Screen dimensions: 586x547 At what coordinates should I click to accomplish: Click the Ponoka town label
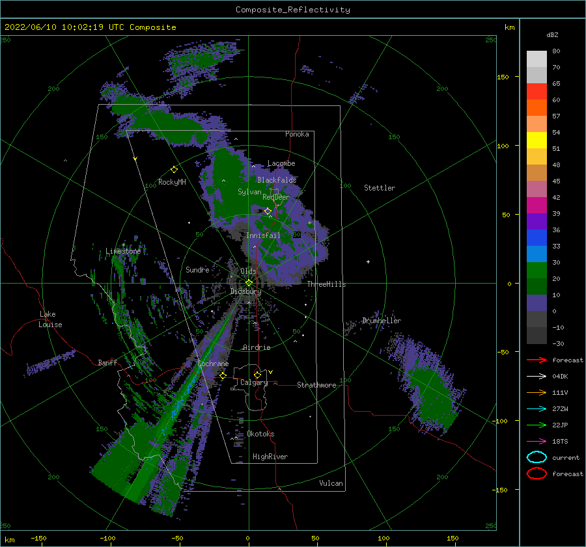[297, 134]
